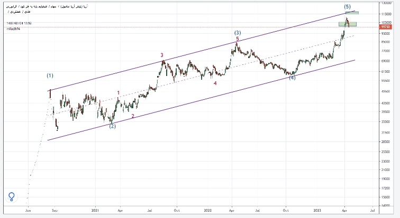Select the upper green target box
This screenshot has height=218, width=400.
click(352, 13)
